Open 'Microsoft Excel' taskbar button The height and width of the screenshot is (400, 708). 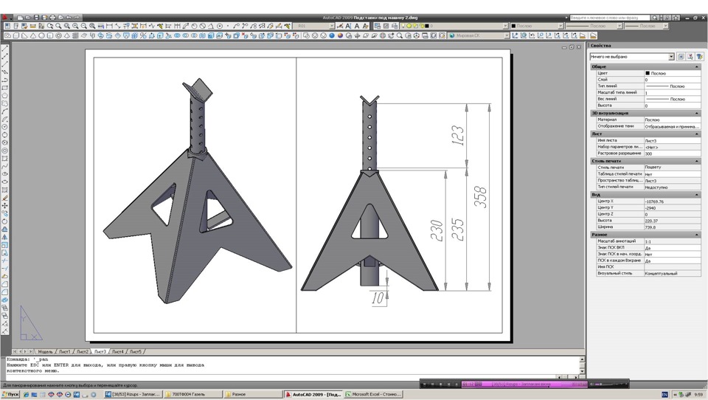click(373, 394)
